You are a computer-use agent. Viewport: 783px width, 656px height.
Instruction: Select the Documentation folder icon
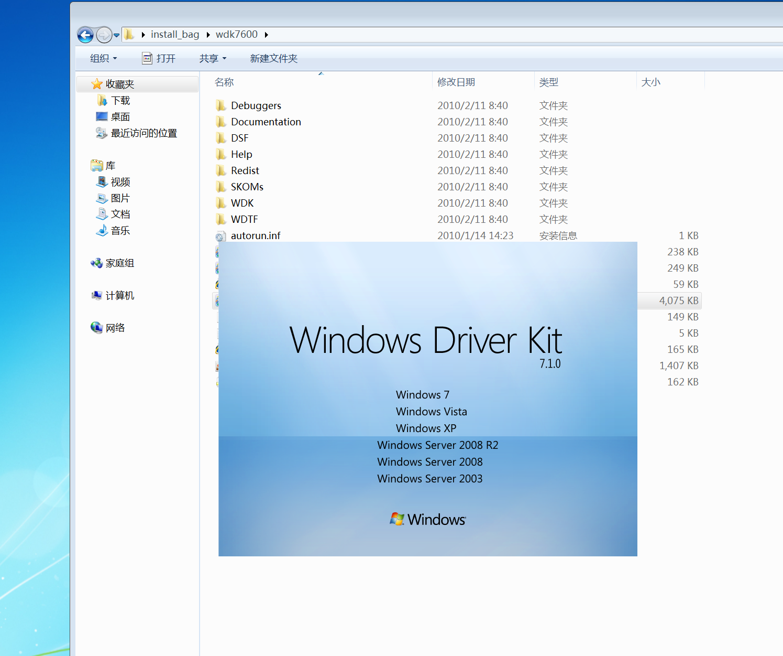[x=220, y=122]
